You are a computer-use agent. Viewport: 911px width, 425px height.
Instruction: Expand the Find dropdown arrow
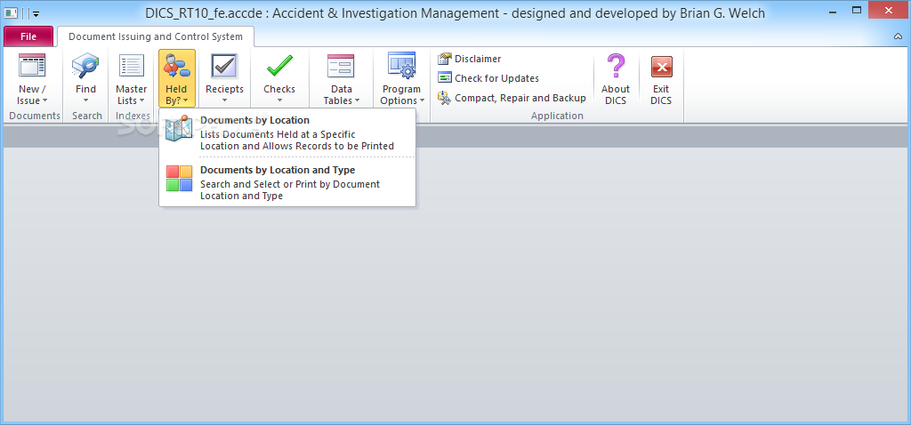point(85,100)
